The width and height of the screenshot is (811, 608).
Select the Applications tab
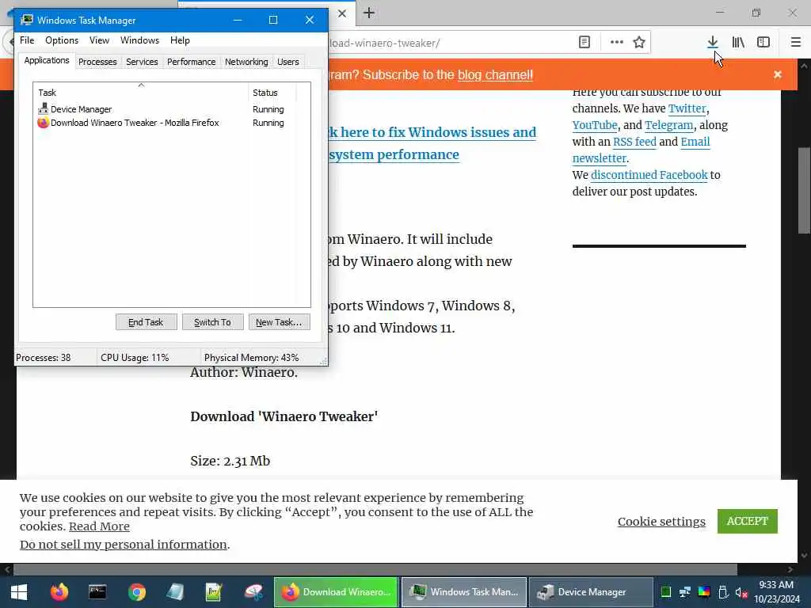[x=47, y=60]
